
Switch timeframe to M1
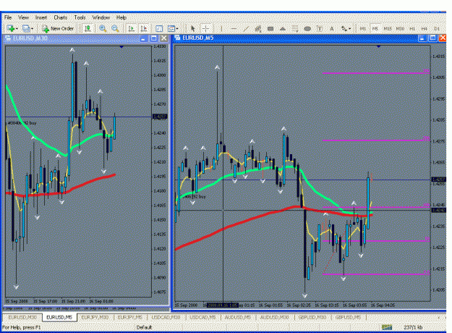pyautogui.click(x=362, y=28)
